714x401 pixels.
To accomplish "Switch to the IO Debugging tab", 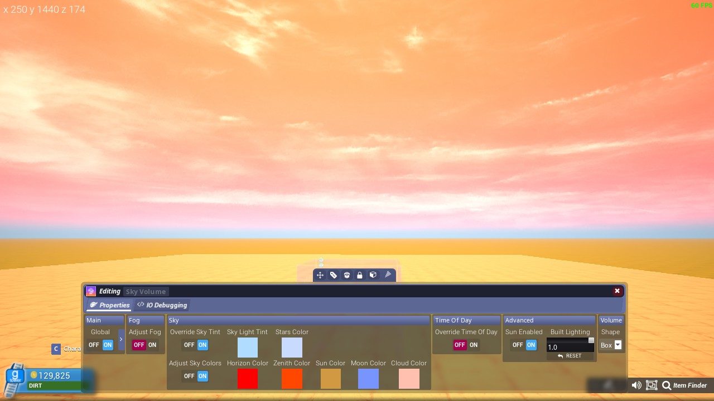I will (162, 305).
